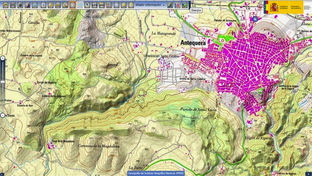Click the Partido de Santa Lucía label
312x176 pixels.
[x=198, y=110]
